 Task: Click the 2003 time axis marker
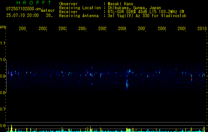62,28
